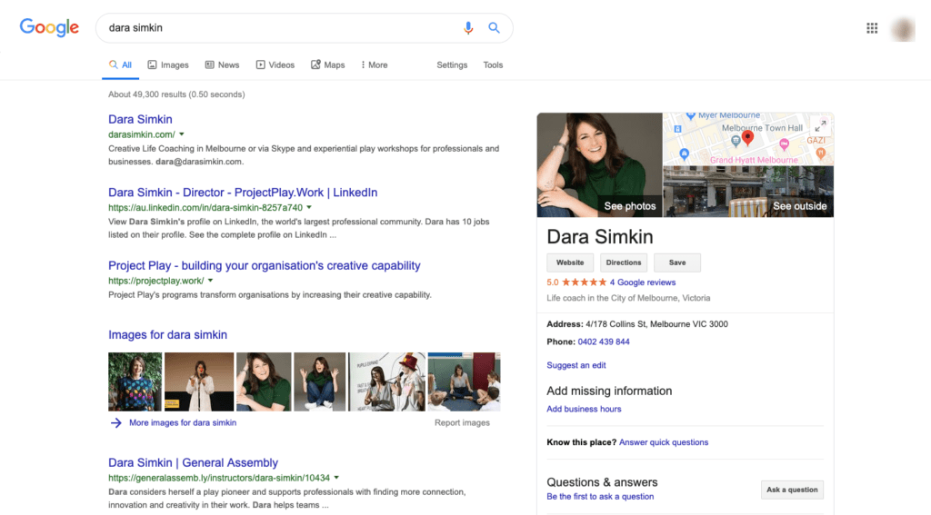Screen dimensions: 931x515
Task: Click the Ask a question button
Action: (x=792, y=490)
